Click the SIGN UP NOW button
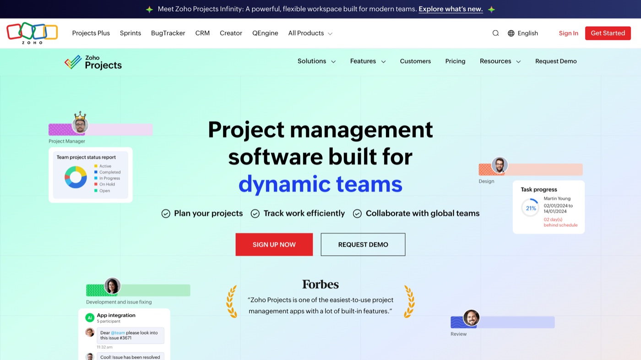 [274, 244]
